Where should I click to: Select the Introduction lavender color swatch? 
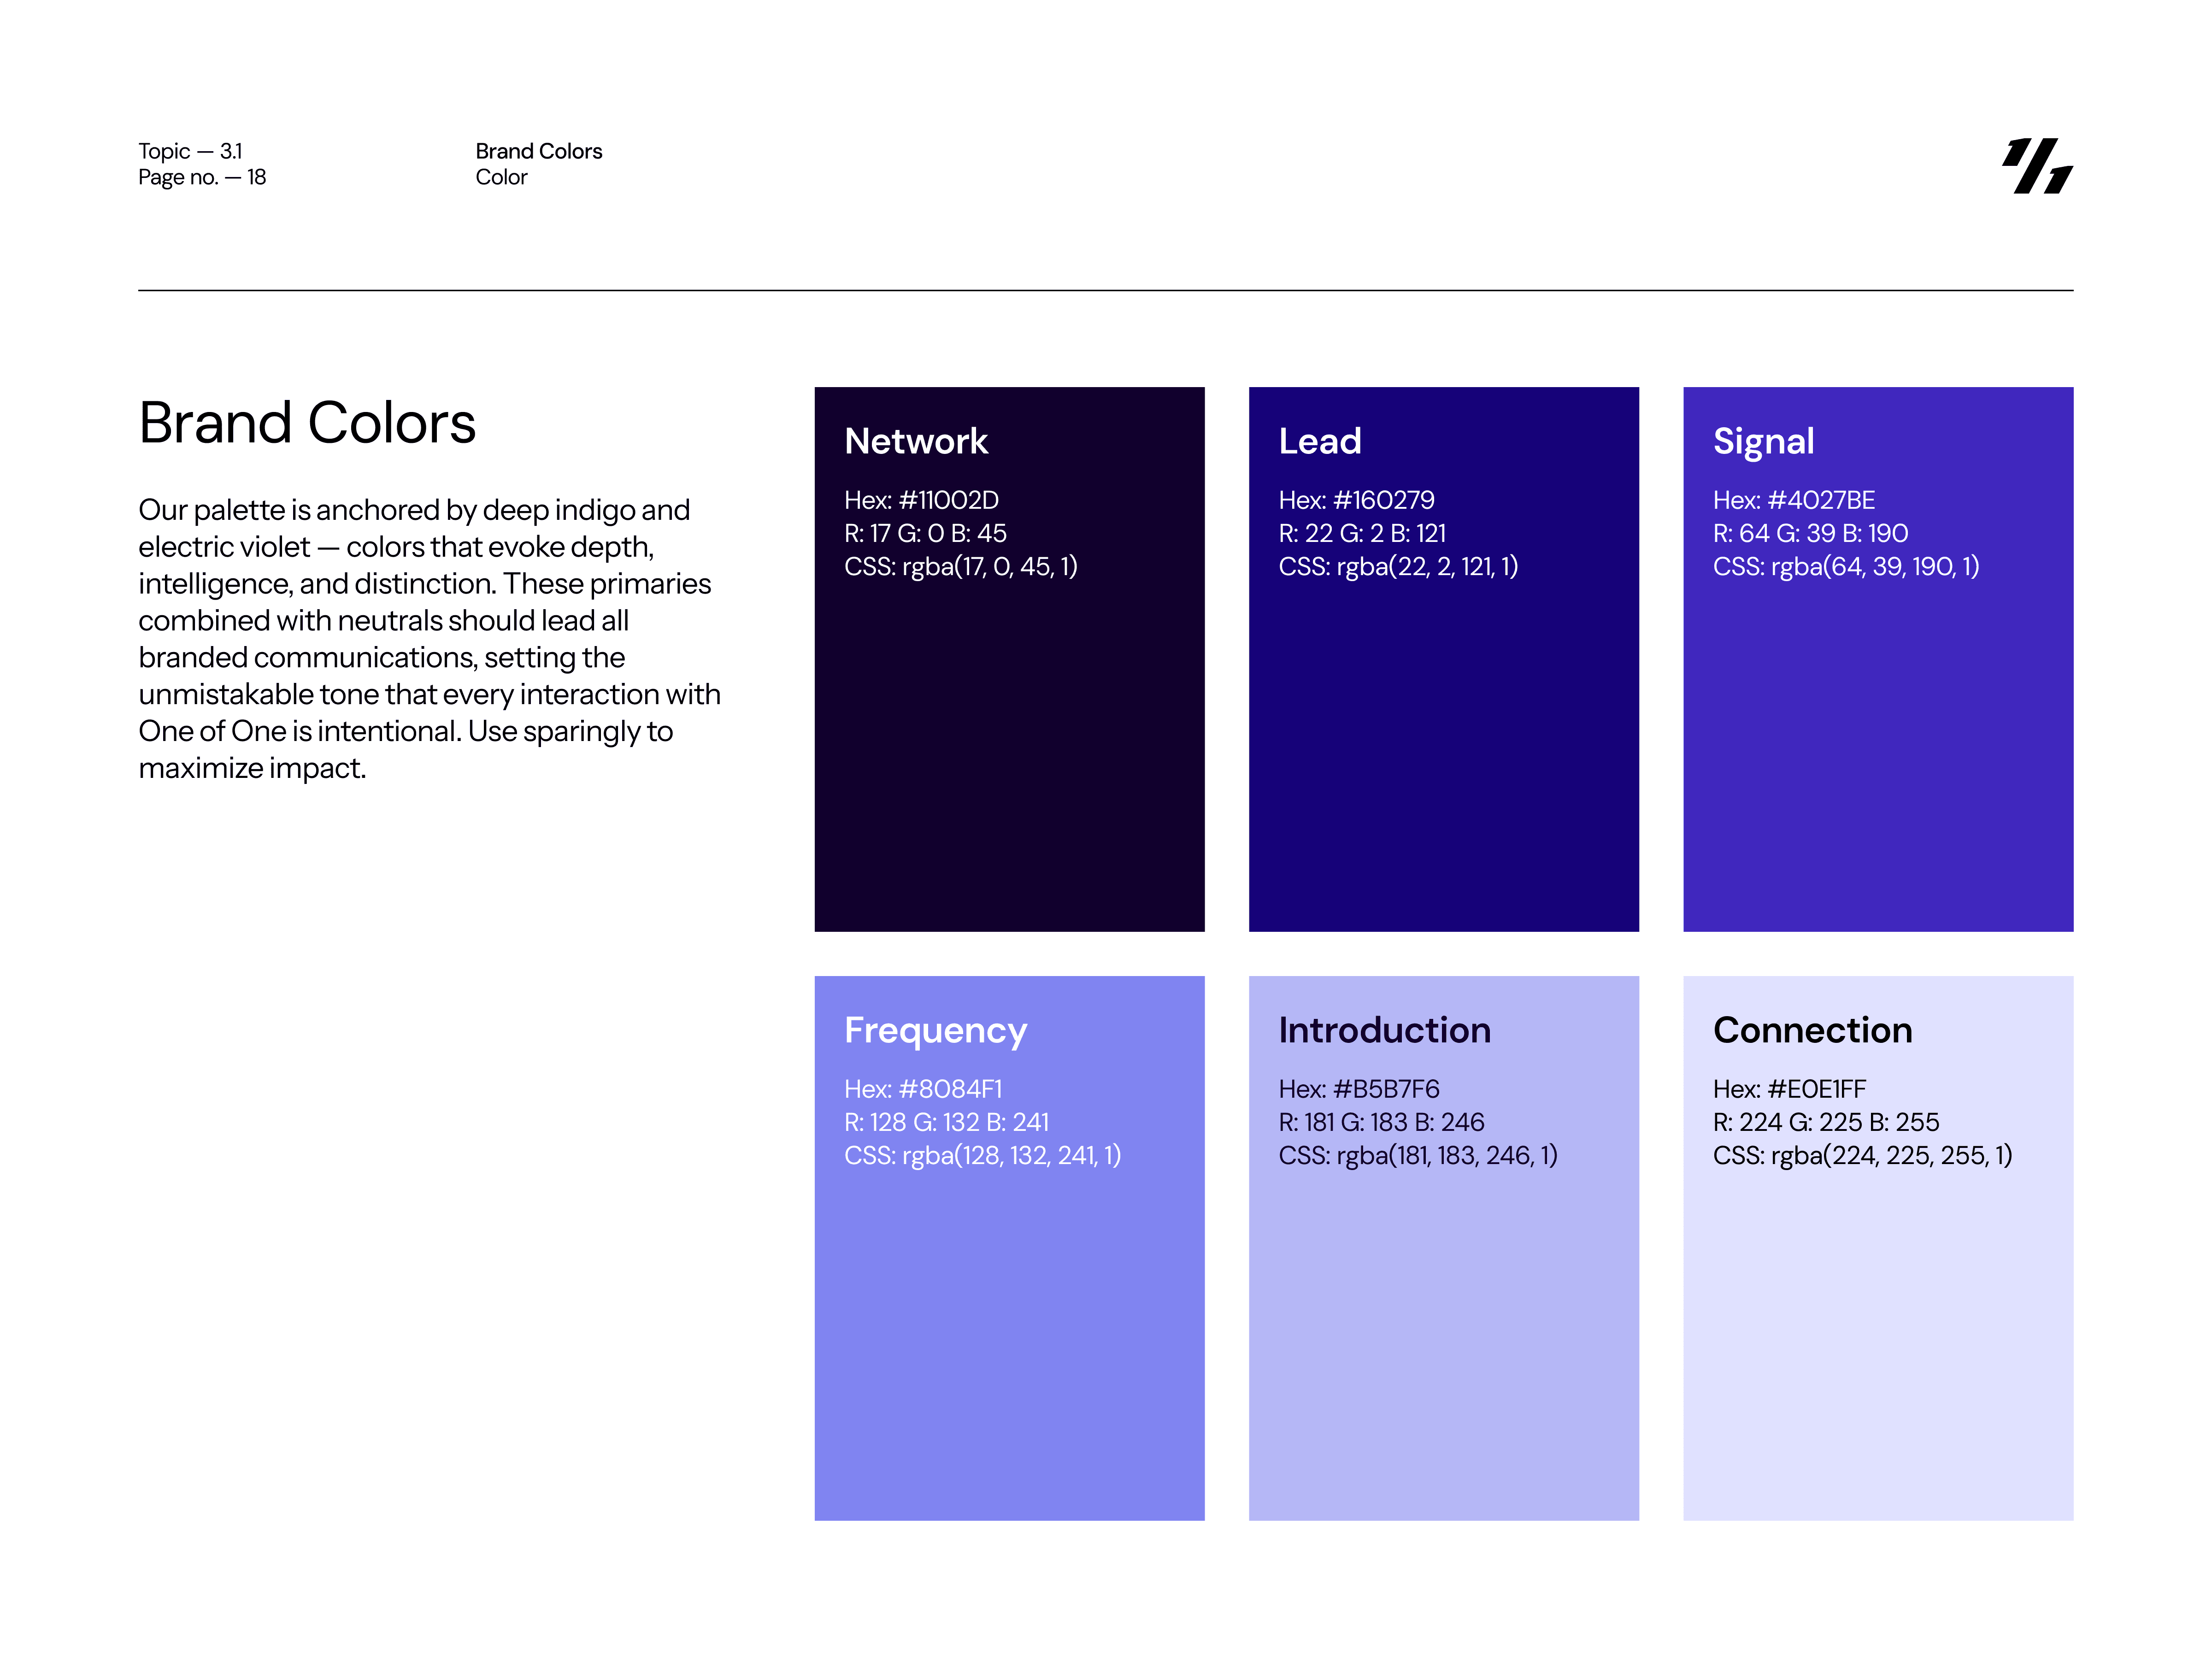(x=1443, y=1340)
